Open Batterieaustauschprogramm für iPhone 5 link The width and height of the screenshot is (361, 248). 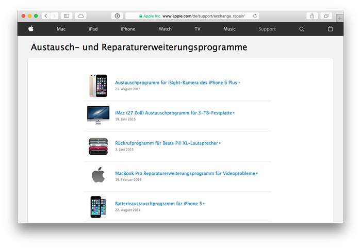[160, 204]
